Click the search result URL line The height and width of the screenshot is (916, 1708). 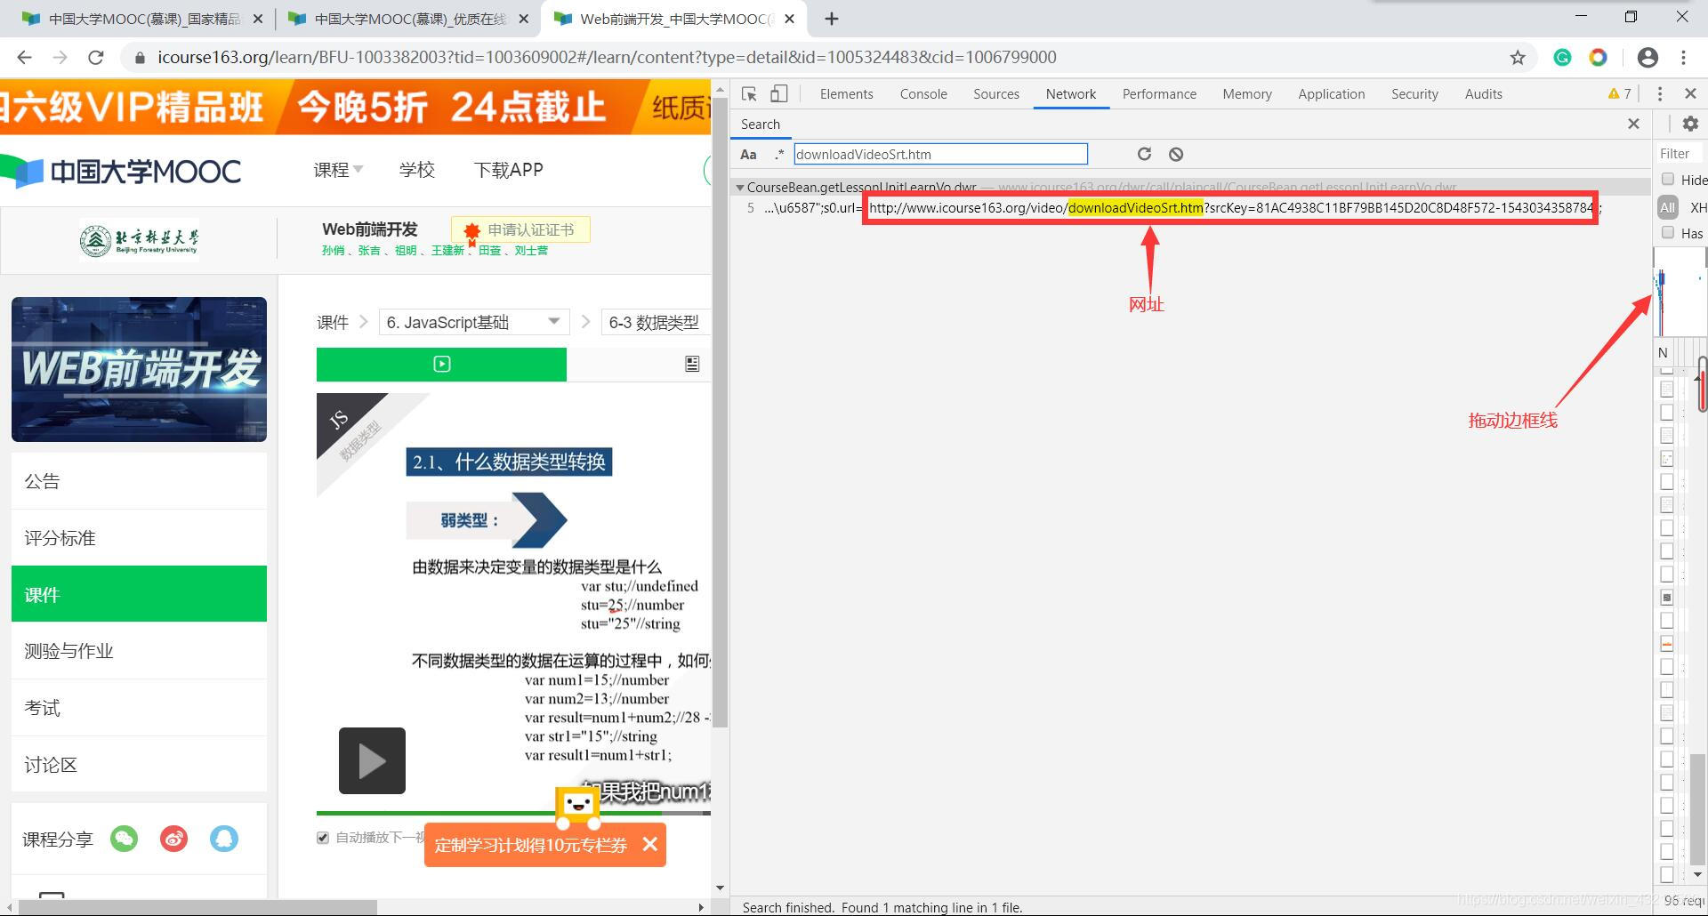click(x=1183, y=208)
